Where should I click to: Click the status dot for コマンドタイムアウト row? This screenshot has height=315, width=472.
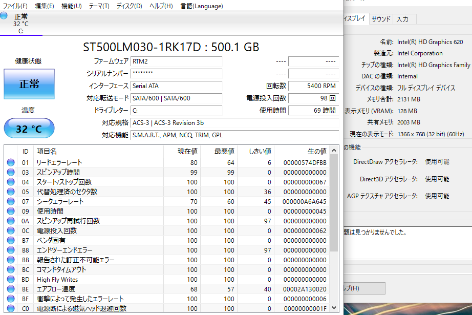(11, 269)
